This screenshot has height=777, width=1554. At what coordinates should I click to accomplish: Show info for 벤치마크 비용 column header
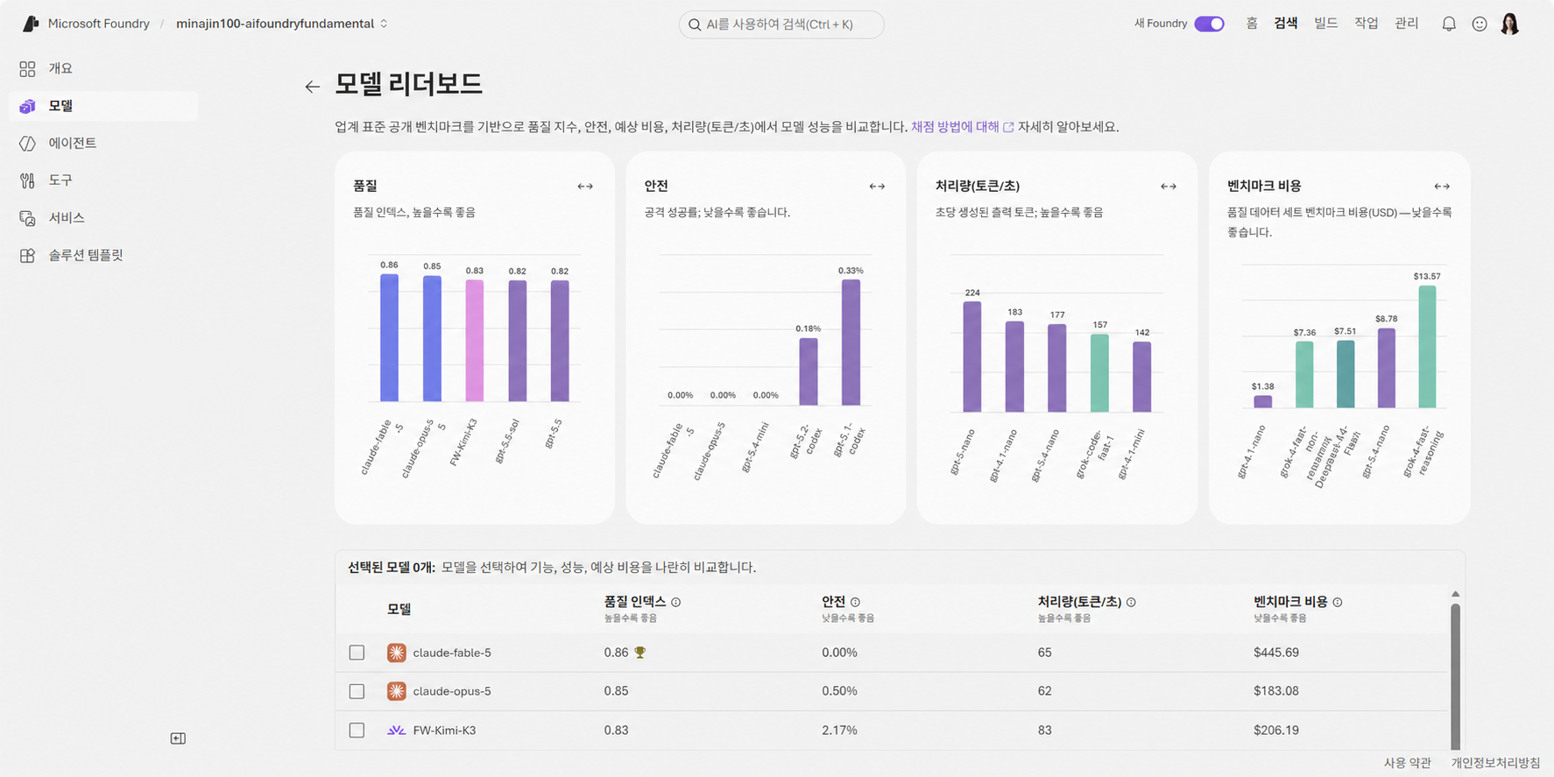(1337, 602)
